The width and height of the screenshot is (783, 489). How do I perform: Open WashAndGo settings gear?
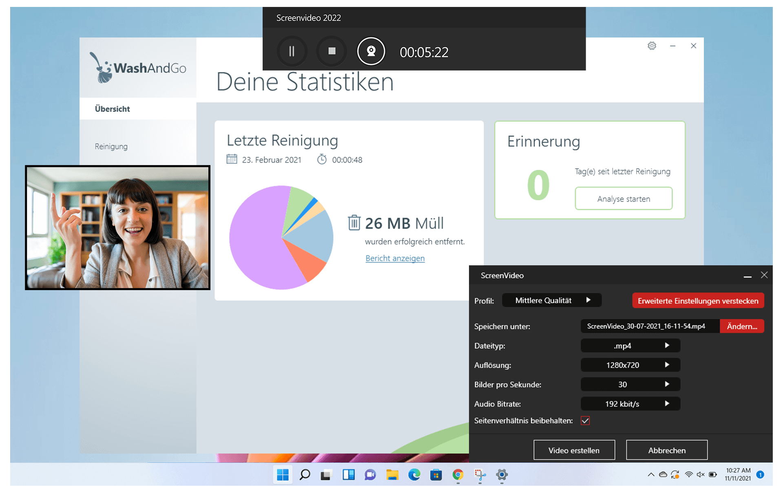point(652,46)
